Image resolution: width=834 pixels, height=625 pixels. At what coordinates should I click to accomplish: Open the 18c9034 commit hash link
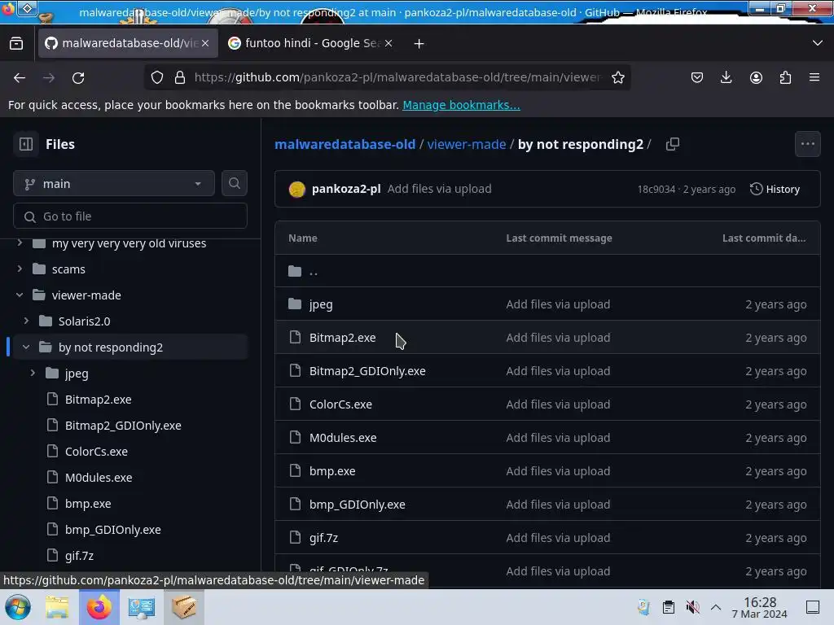[656, 189]
